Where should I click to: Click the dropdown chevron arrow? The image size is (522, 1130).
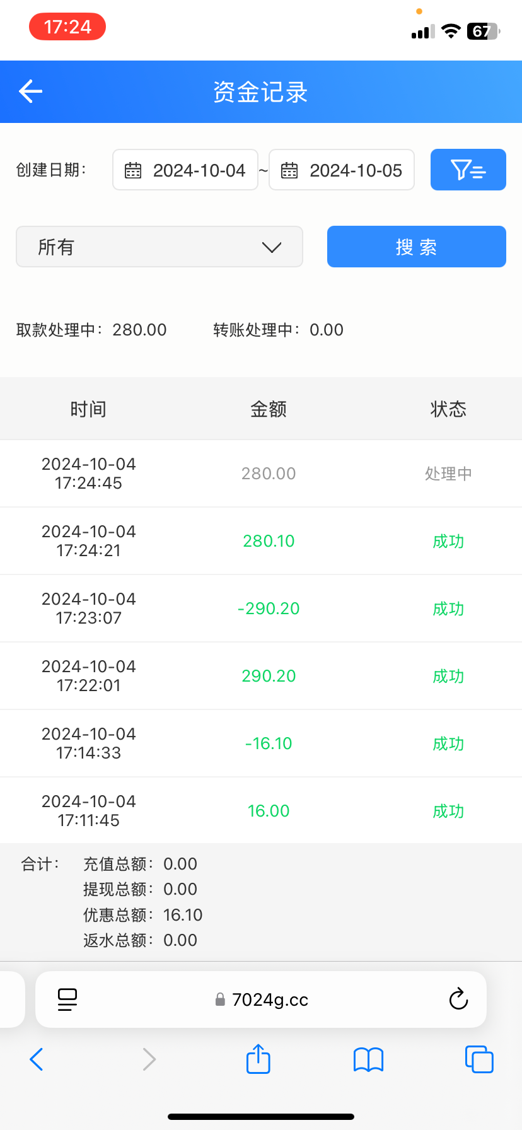tap(272, 247)
